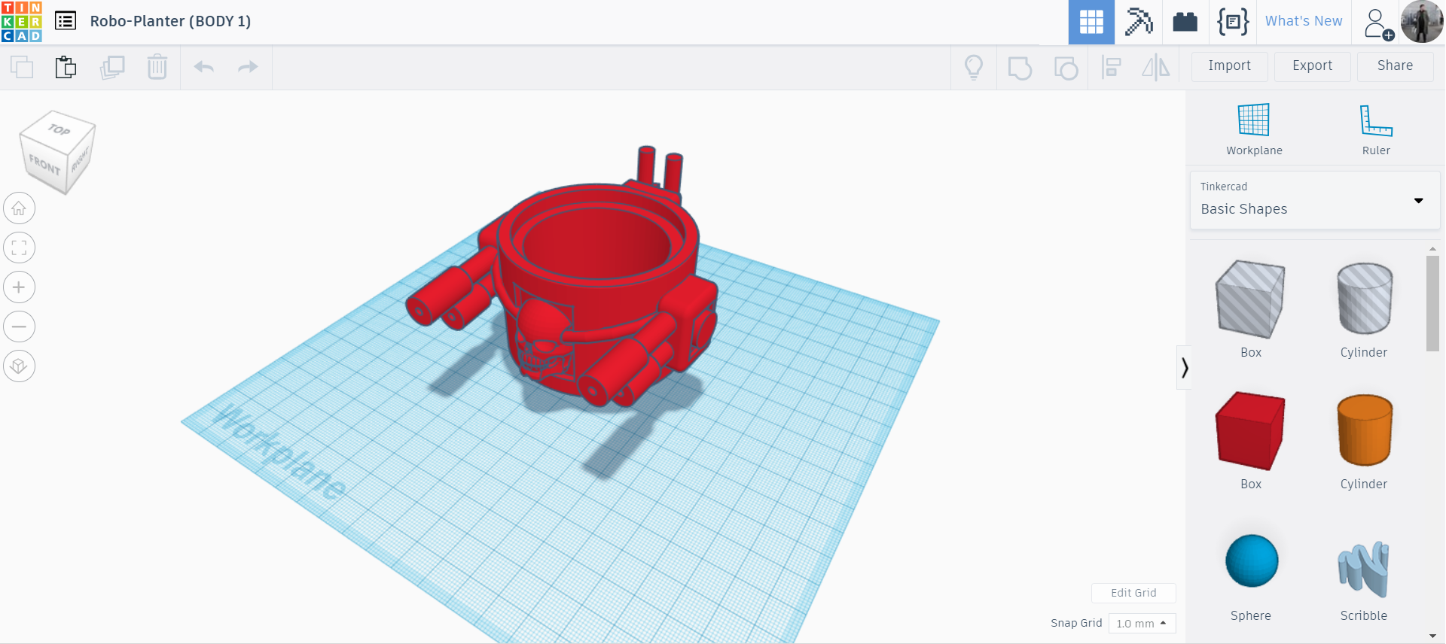Click the Delete trash can icon
Image resolution: width=1446 pixels, height=644 pixels.
pyautogui.click(x=157, y=67)
